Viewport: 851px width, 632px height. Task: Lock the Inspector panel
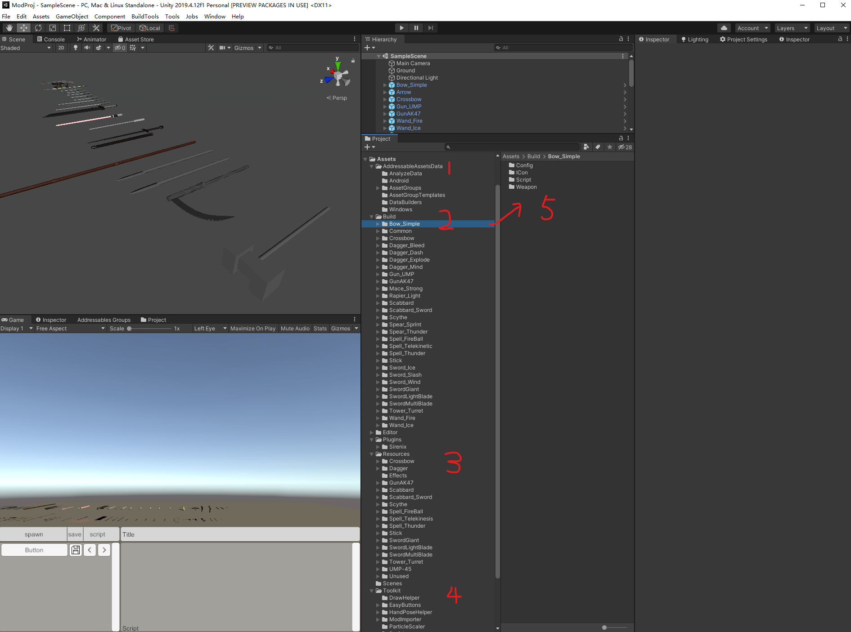coord(840,39)
